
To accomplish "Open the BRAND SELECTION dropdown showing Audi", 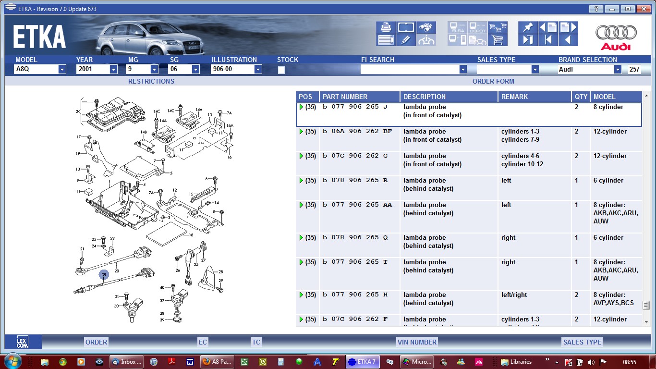I will pyautogui.click(x=618, y=69).
